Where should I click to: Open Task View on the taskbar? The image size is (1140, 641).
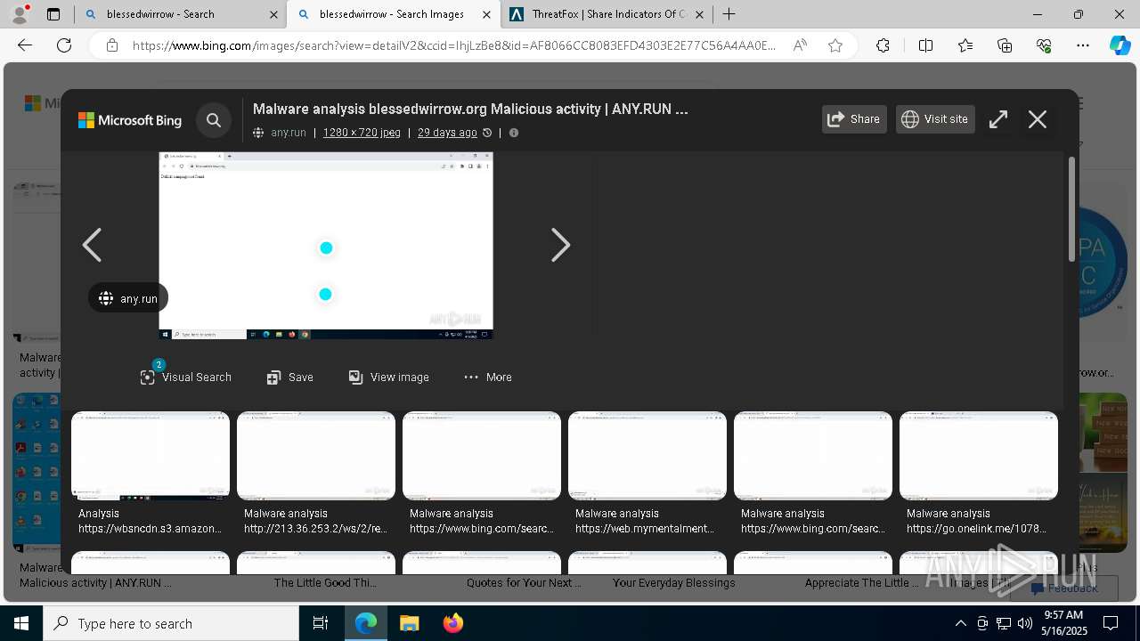click(321, 623)
